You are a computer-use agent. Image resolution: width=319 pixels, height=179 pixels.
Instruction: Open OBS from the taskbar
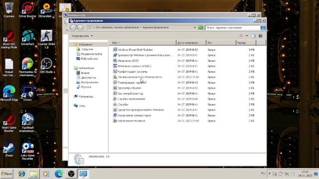[x=71, y=174]
